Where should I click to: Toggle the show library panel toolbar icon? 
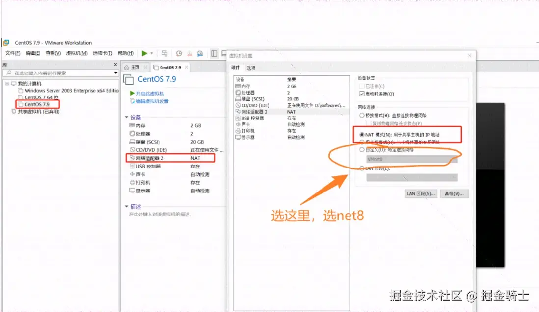214,53
